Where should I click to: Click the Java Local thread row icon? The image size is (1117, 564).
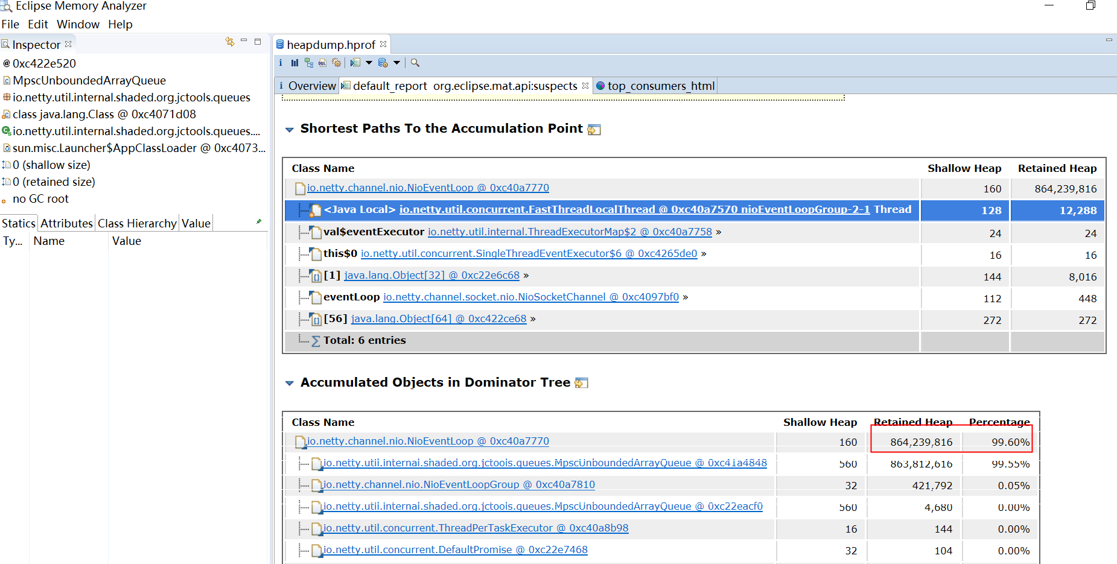click(315, 210)
